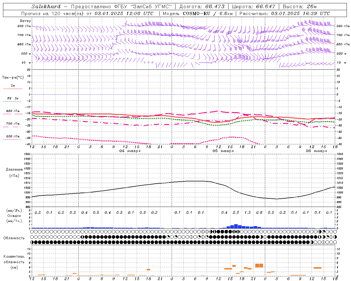This screenshot has width=351, height=281.
Task: Select the text 'Предоставлено ФГБУ "ЗапСиб УГМС"'
Action: [121, 7]
